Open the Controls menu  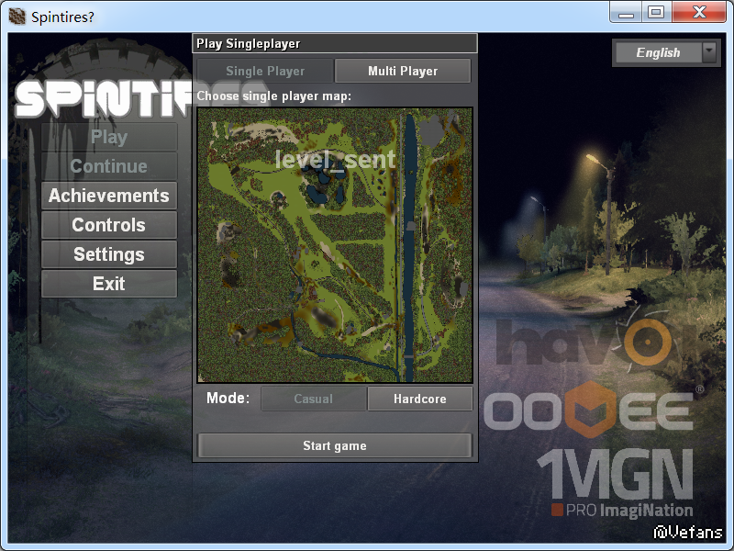[x=109, y=225]
